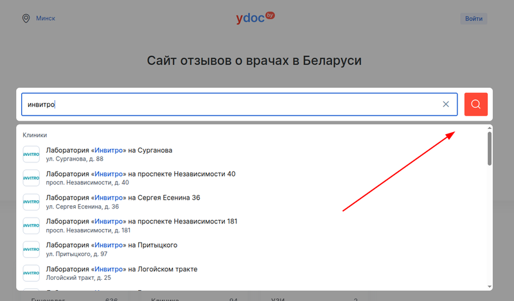This screenshot has width=514, height=301.
Task: Click the ydoc logo
Action: click(x=255, y=18)
